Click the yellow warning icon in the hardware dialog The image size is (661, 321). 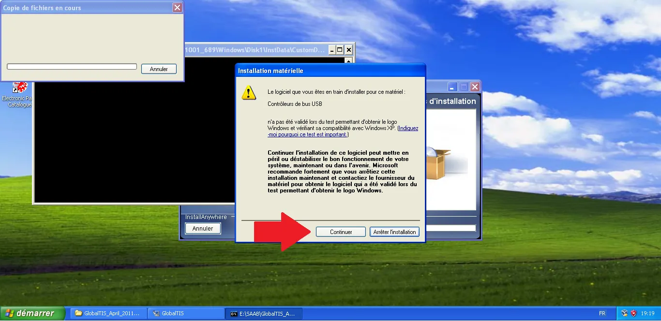coord(248,93)
